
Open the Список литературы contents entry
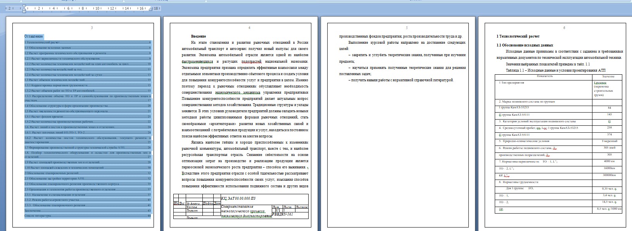pos(38,216)
